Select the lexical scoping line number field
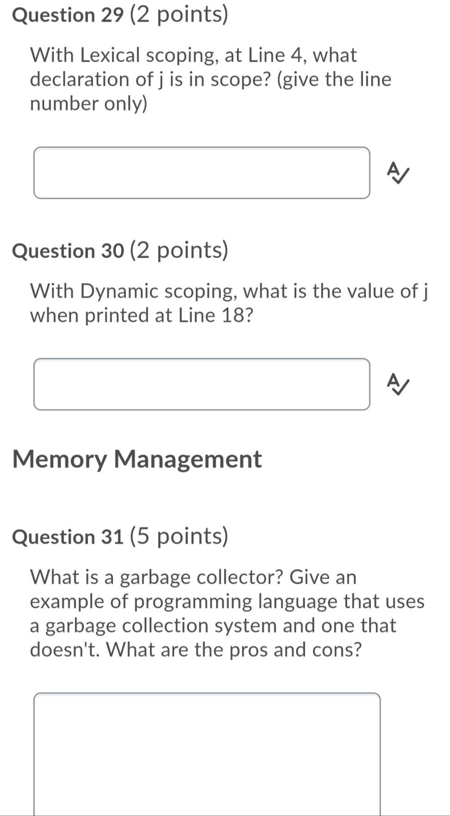Viewport: 450px width, 816px height. (201, 173)
